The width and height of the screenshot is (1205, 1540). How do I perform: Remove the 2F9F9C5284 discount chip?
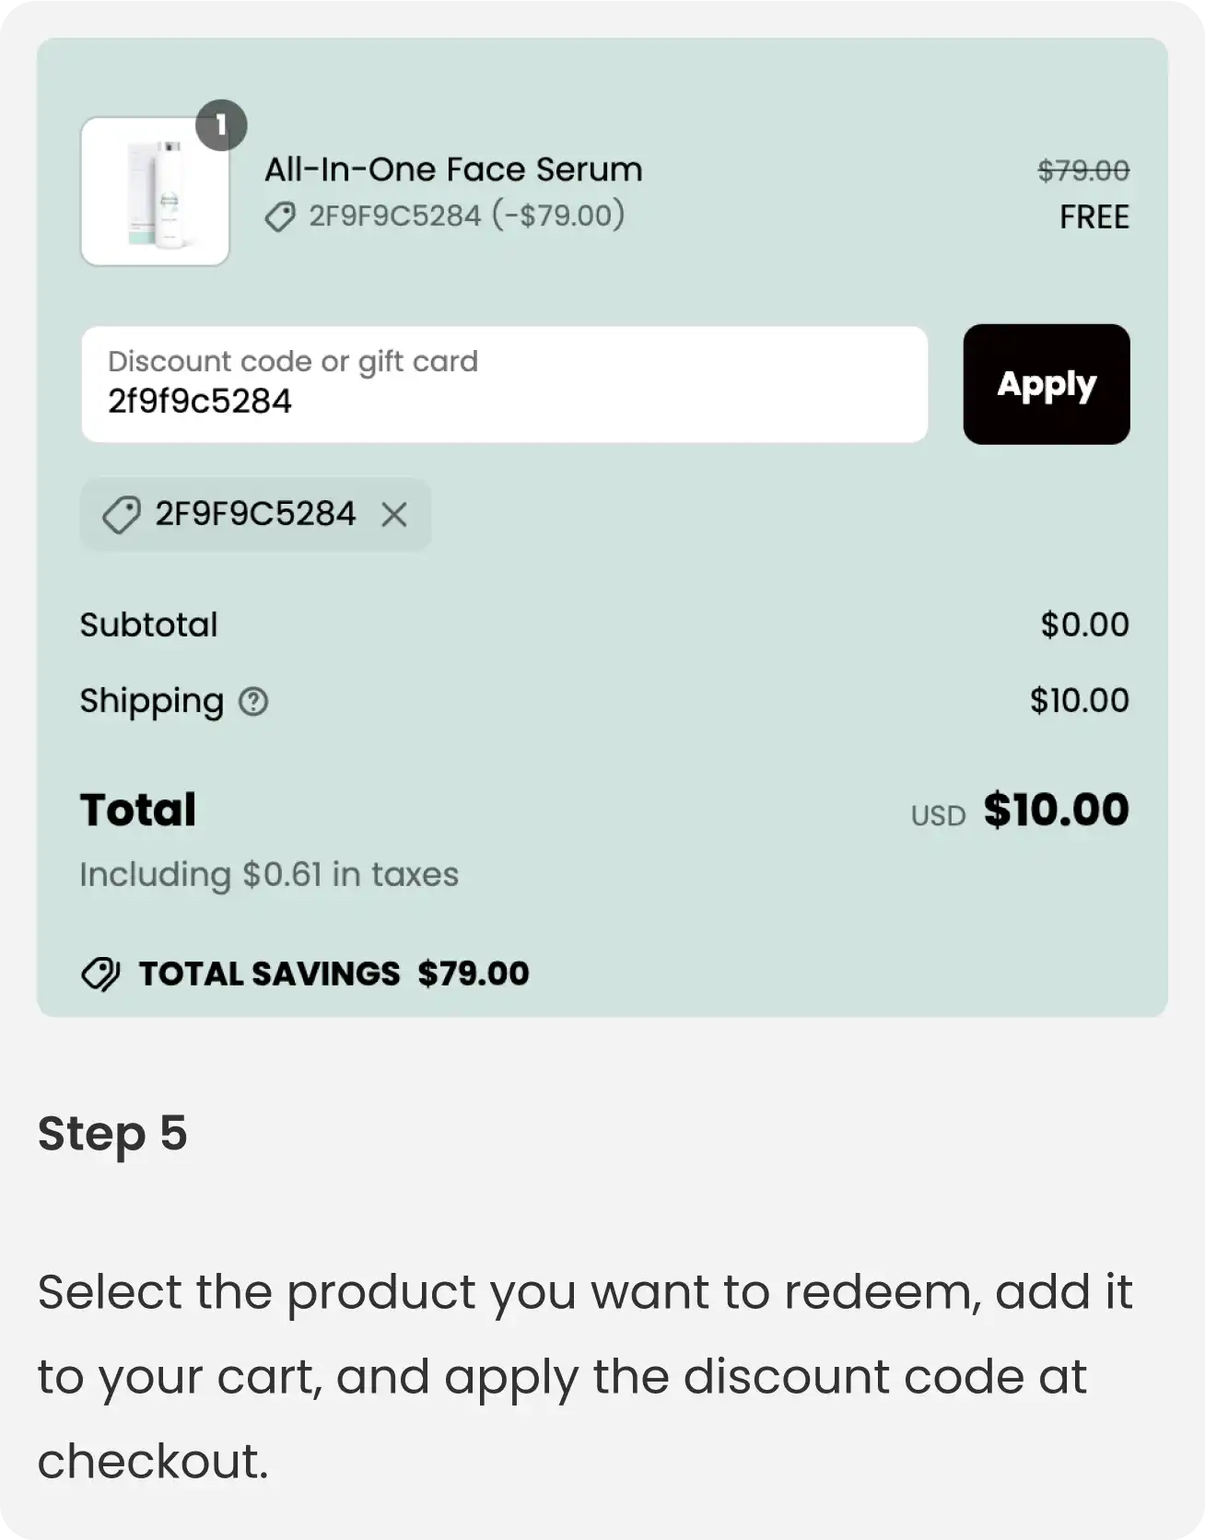tap(394, 514)
